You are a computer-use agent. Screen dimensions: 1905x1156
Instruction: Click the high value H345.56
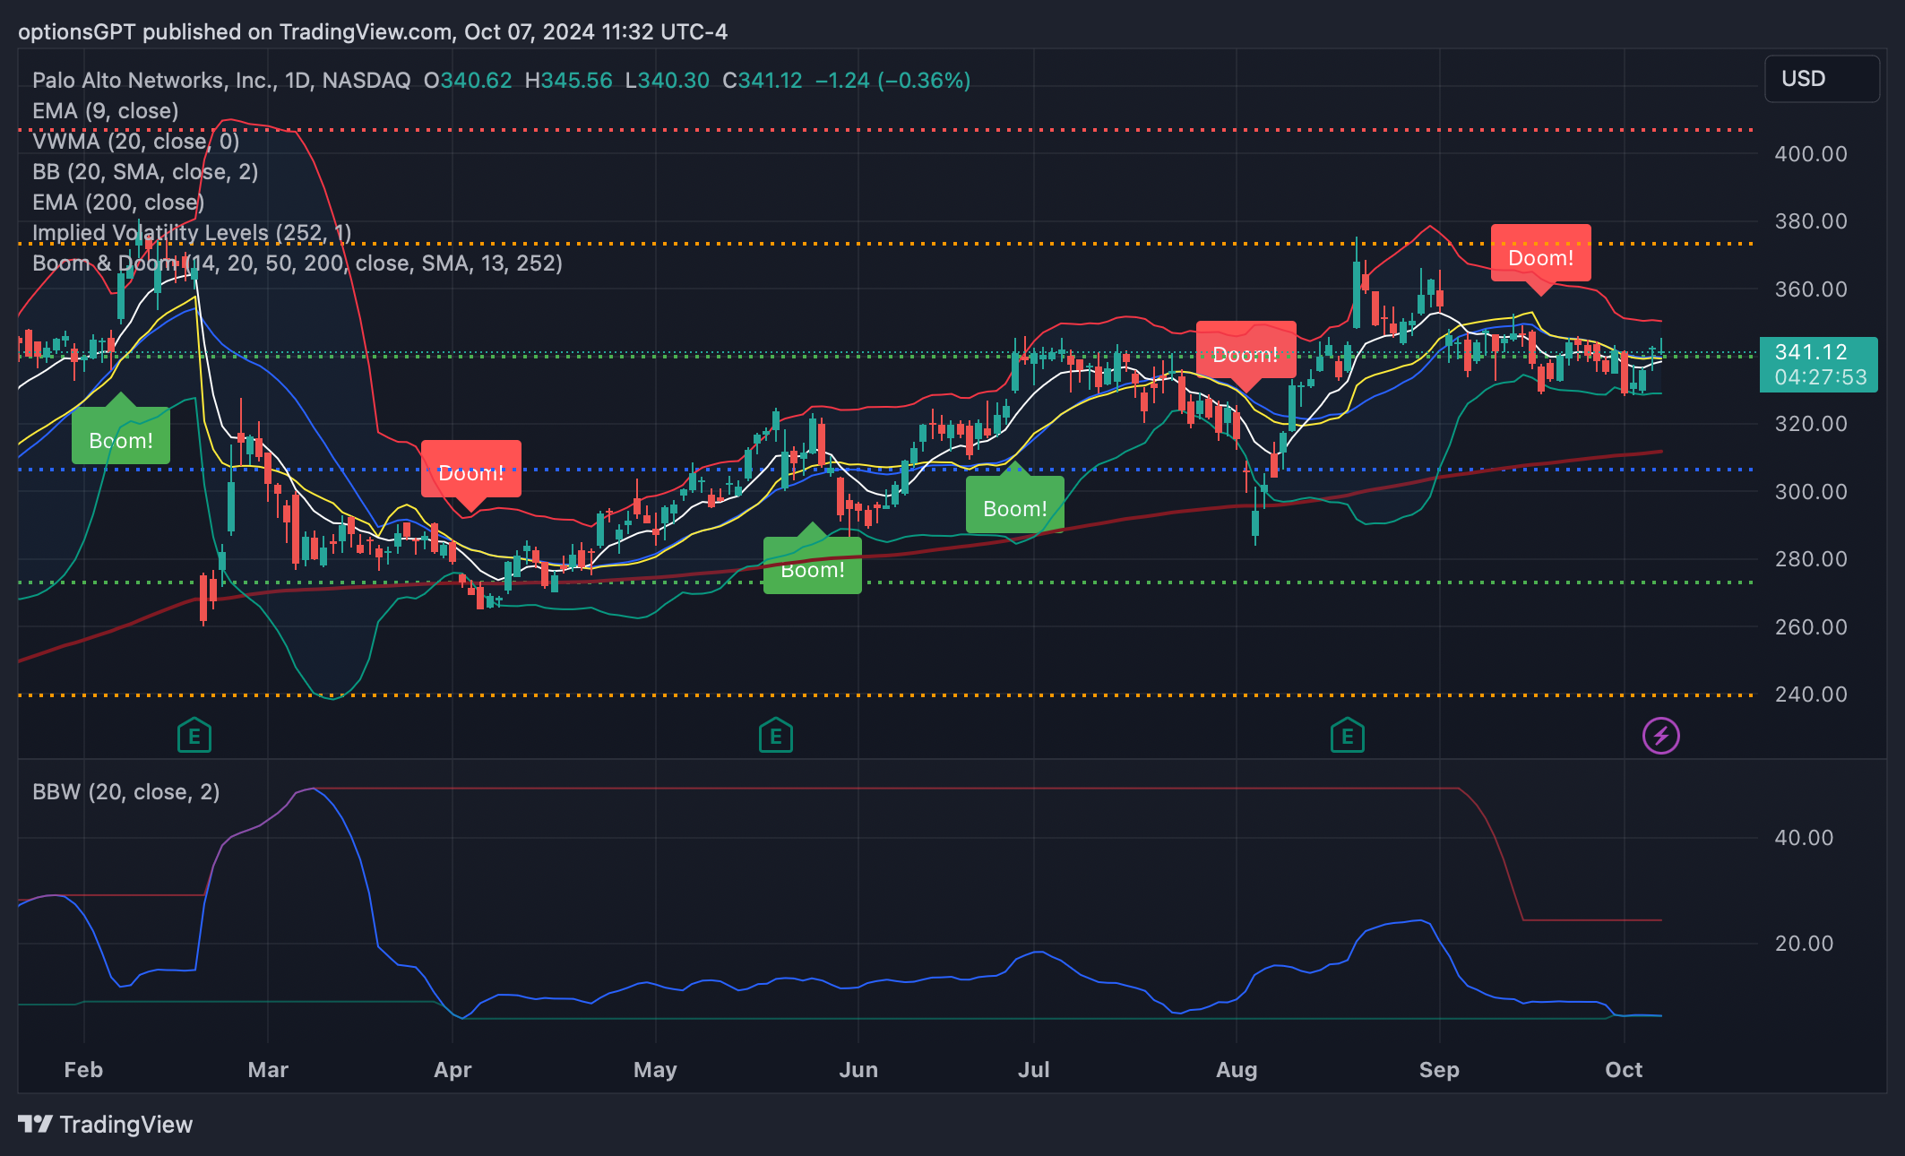coord(569,81)
